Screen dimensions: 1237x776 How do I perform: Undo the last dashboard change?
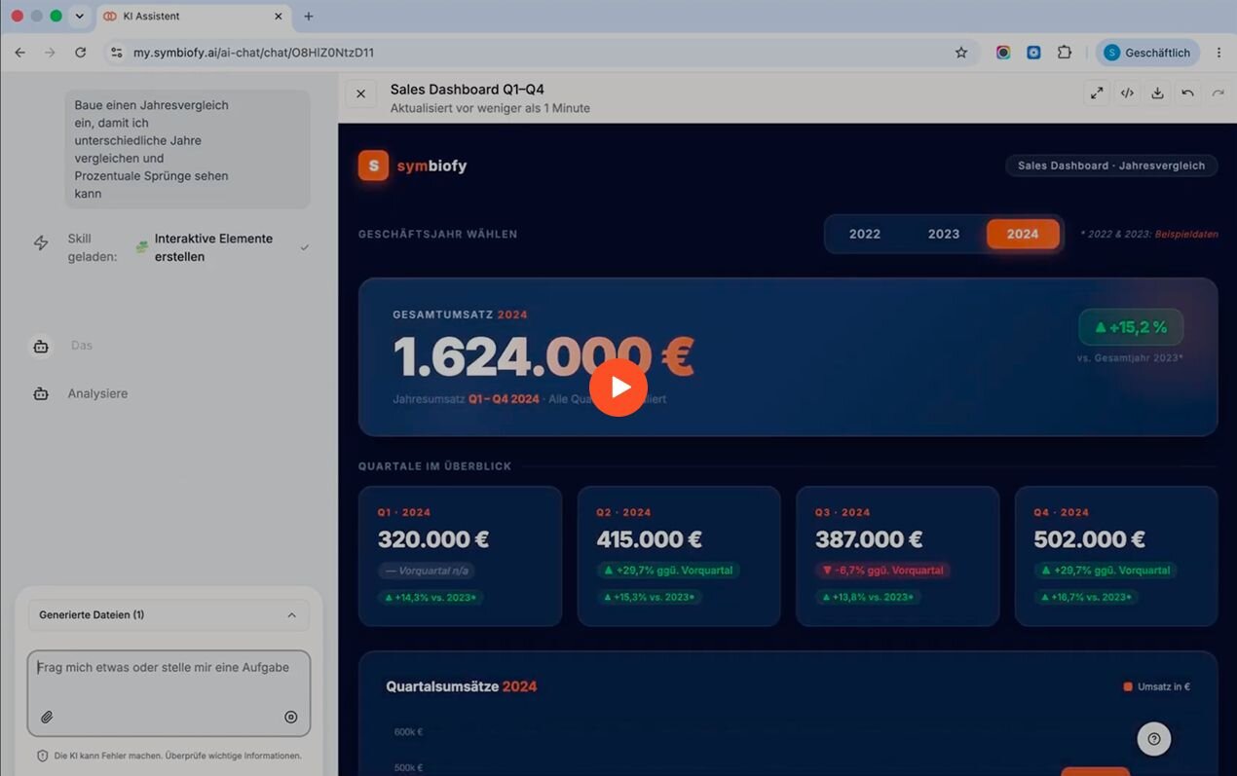(x=1187, y=93)
